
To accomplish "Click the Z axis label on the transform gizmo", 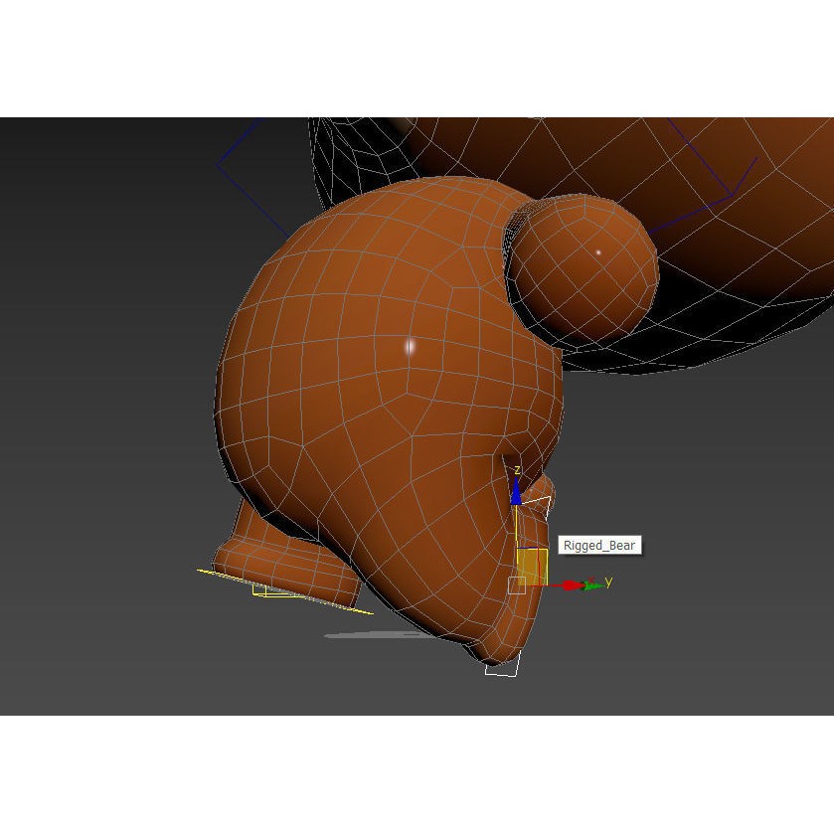I will (517, 468).
